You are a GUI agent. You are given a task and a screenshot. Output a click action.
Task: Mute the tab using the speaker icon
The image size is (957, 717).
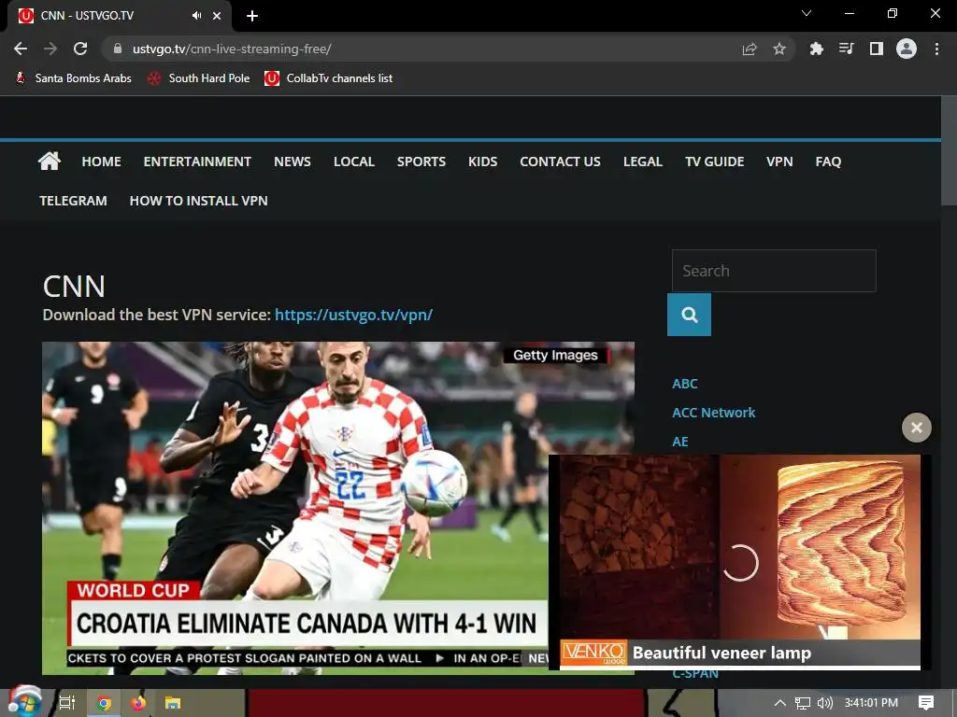[x=196, y=16]
